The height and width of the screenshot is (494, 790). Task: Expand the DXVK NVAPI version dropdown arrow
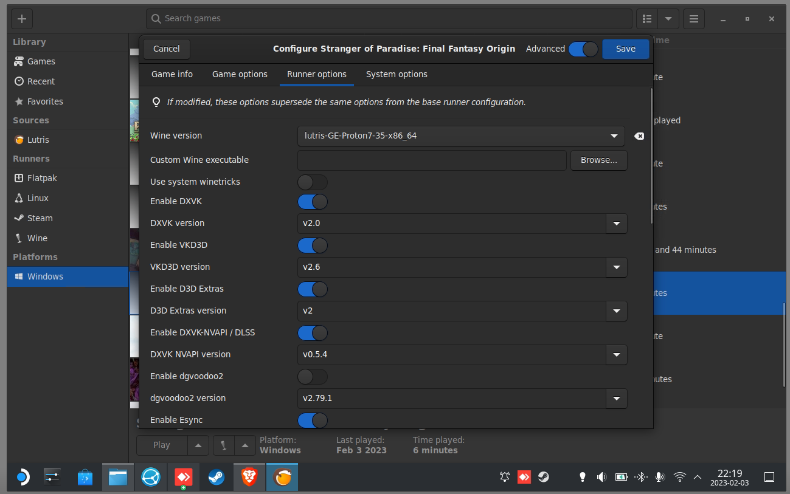tap(616, 355)
